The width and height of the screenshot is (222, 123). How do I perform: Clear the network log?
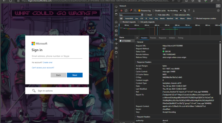click(x=126, y=11)
